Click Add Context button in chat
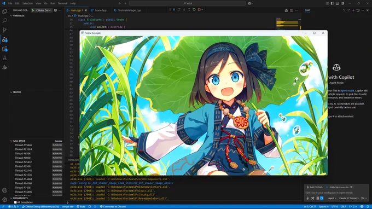 coord(315,187)
